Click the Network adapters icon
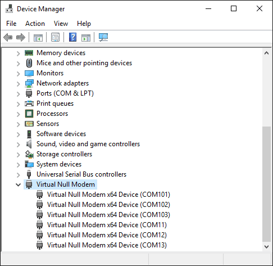This screenshot has height=266, width=273. 29,83
